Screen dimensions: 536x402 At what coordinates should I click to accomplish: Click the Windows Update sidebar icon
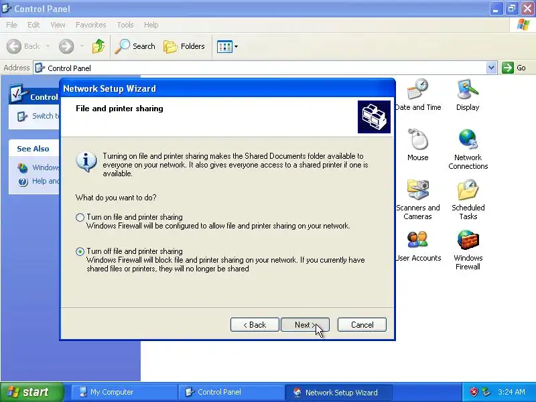[23, 168]
